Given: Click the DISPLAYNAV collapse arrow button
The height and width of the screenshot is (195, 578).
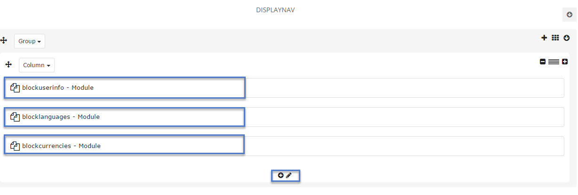Looking at the screenshot, I should click(569, 15).
